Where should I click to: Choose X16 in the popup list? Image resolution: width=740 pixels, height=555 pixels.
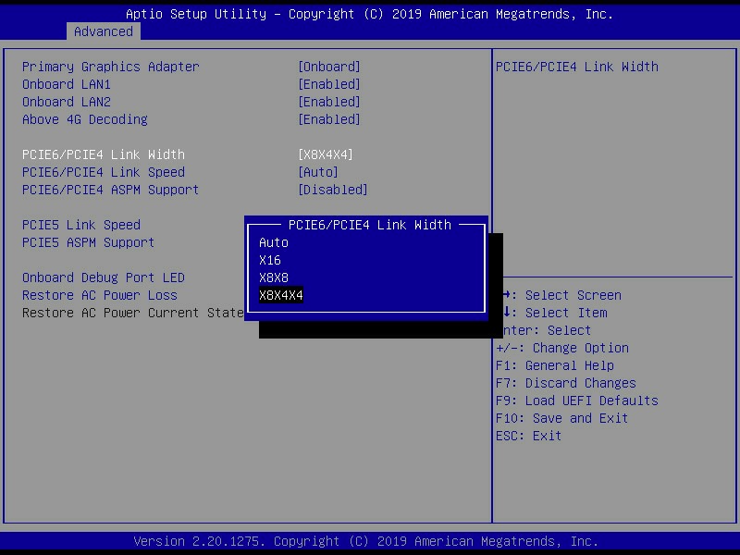tap(270, 260)
